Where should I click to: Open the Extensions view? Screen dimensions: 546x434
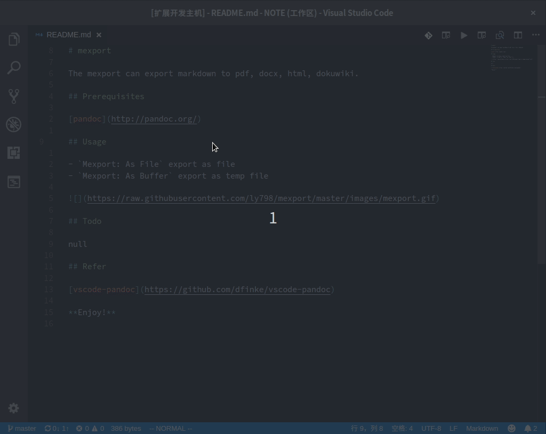click(x=14, y=153)
